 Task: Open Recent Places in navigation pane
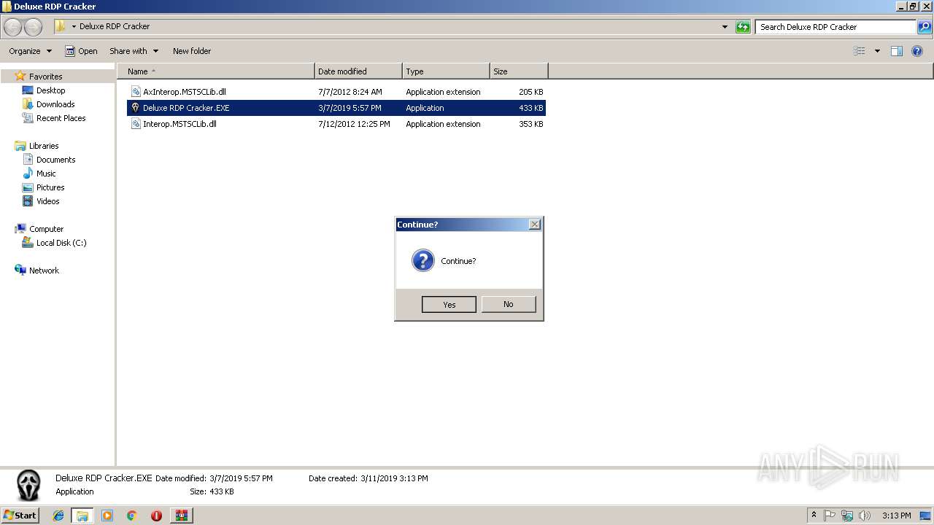pyautogui.click(x=61, y=118)
